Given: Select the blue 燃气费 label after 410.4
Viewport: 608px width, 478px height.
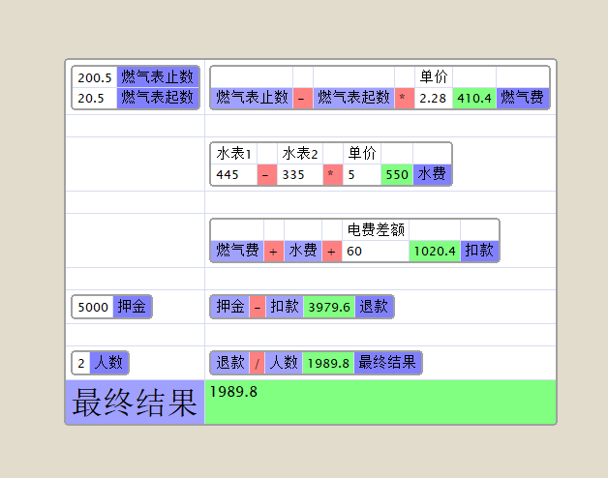Looking at the screenshot, I should (x=523, y=98).
